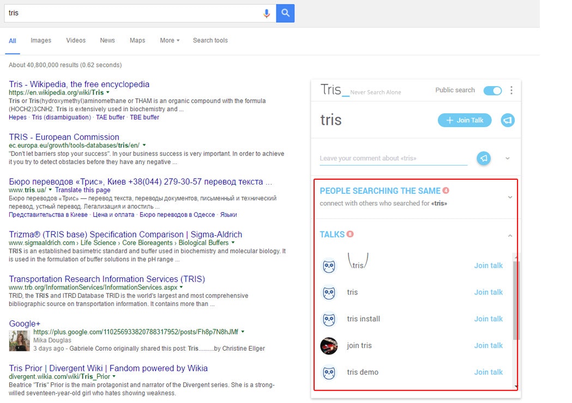Click the Life Science breadcrumb

tap(98, 243)
